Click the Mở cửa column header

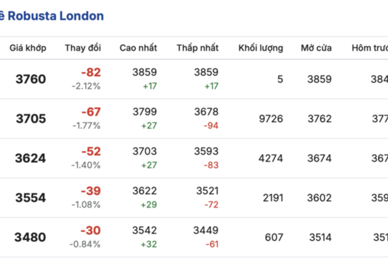point(316,48)
